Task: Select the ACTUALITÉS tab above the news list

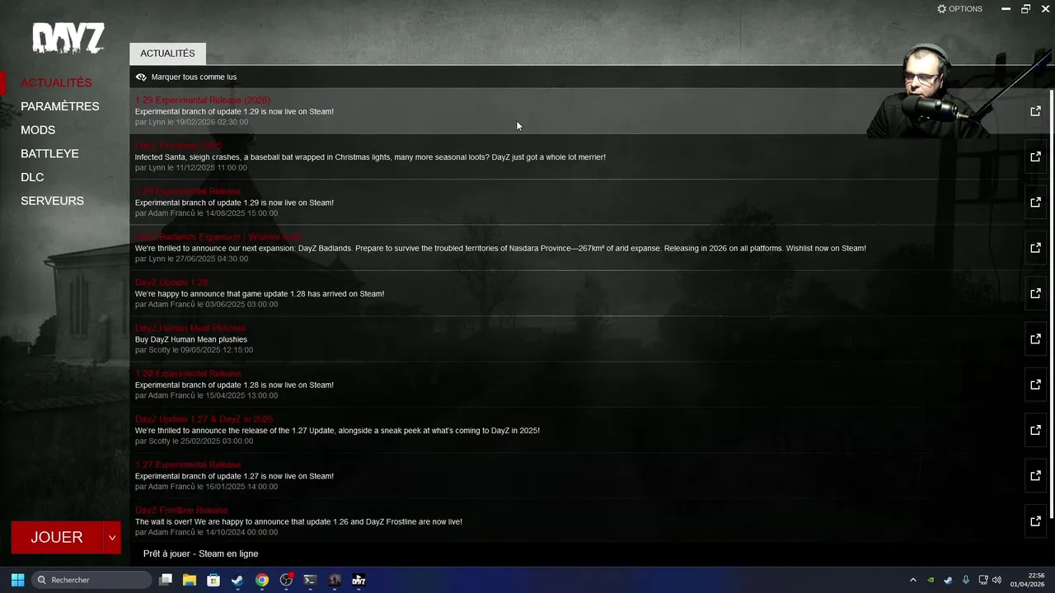Action: pyautogui.click(x=167, y=54)
